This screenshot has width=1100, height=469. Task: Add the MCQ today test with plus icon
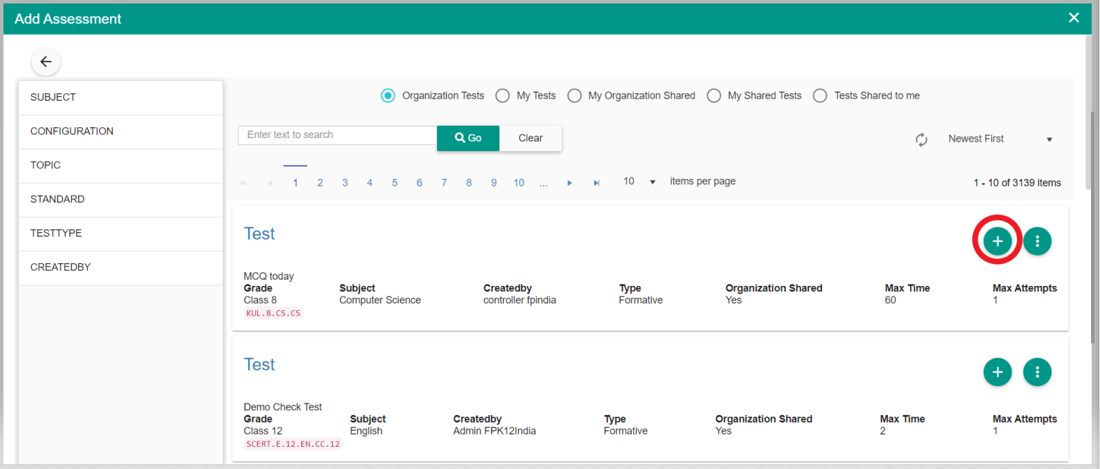[997, 241]
